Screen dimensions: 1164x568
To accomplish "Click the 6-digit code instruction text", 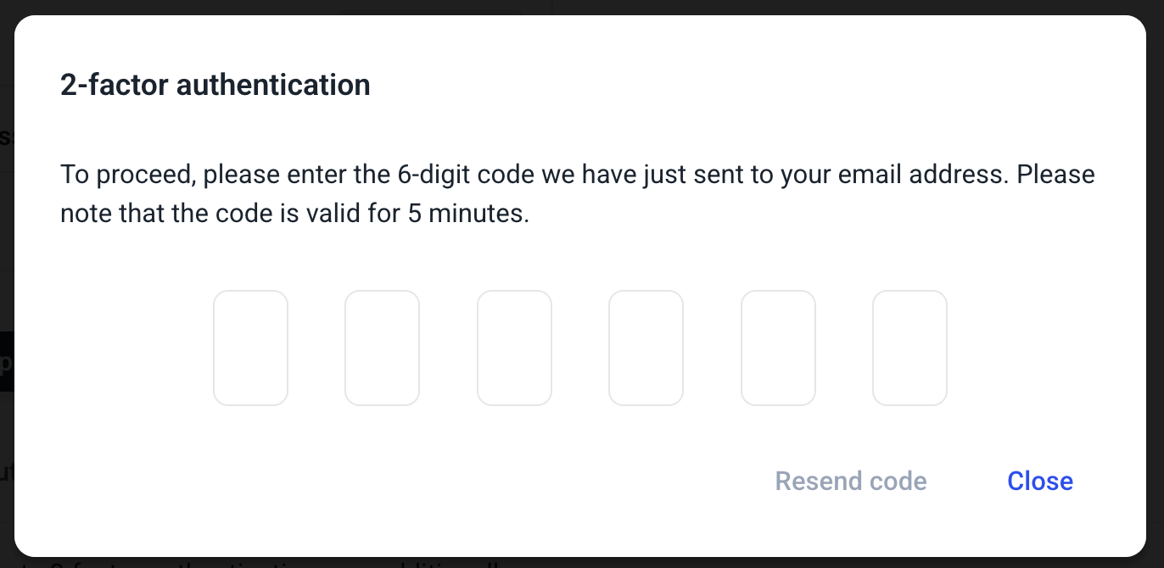I will pyautogui.click(x=577, y=193).
